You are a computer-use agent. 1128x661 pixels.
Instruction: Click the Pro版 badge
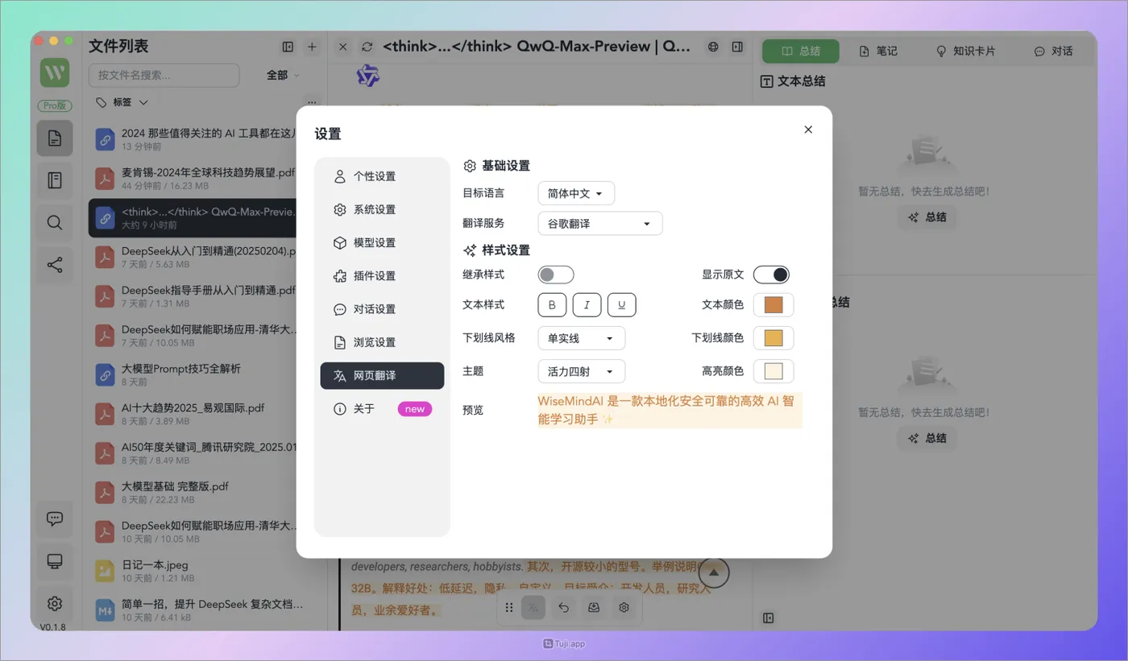pos(55,105)
